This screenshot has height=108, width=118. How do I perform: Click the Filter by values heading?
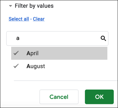tap(34, 6)
